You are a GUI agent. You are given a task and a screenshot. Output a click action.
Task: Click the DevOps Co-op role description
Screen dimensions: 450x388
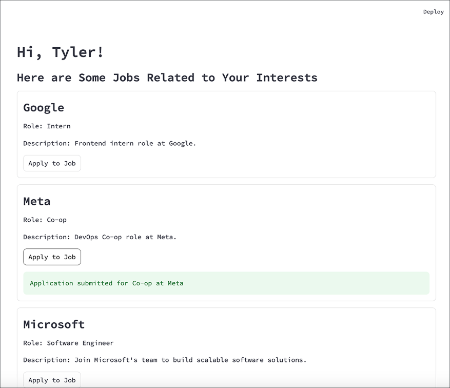[100, 237]
